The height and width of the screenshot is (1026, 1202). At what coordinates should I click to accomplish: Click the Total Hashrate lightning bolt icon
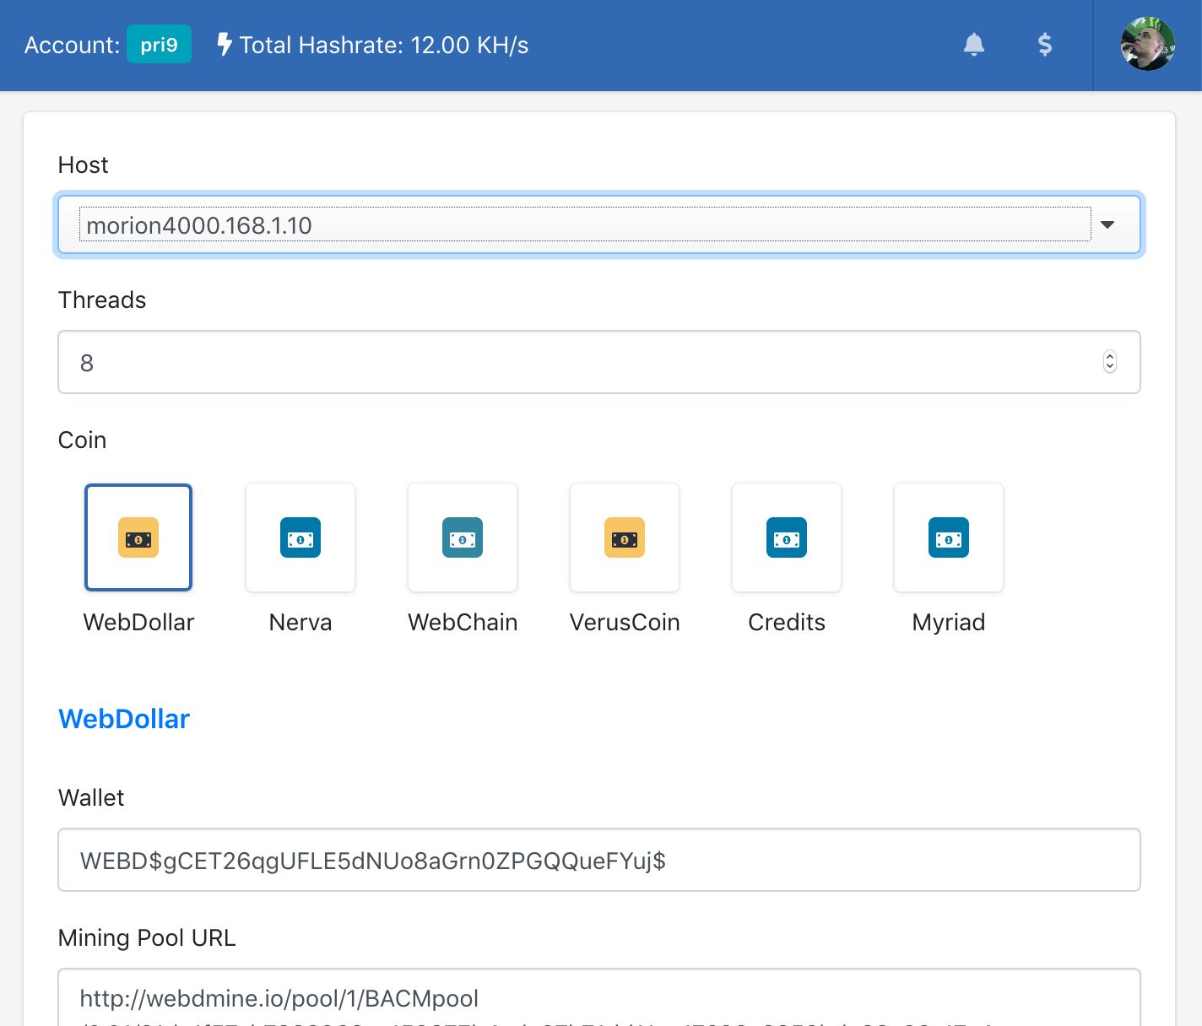(x=225, y=44)
